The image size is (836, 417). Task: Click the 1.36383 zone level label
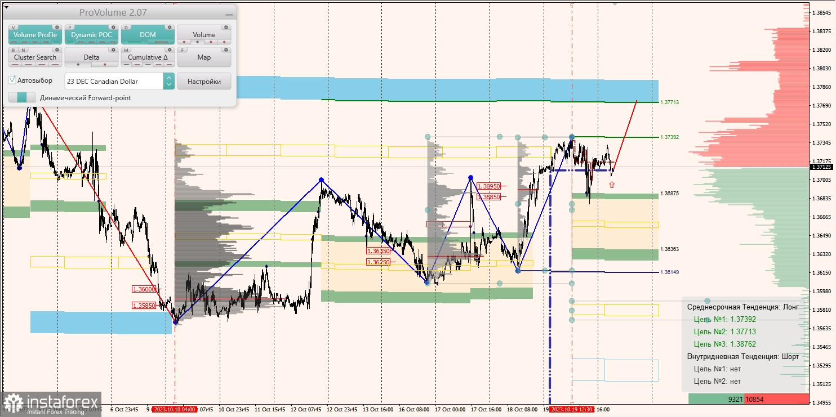(669, 249)
